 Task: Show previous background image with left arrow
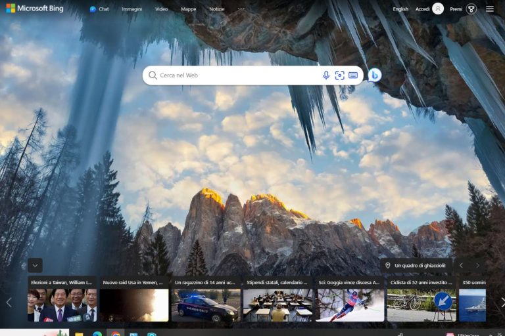[x=461, y=265]
